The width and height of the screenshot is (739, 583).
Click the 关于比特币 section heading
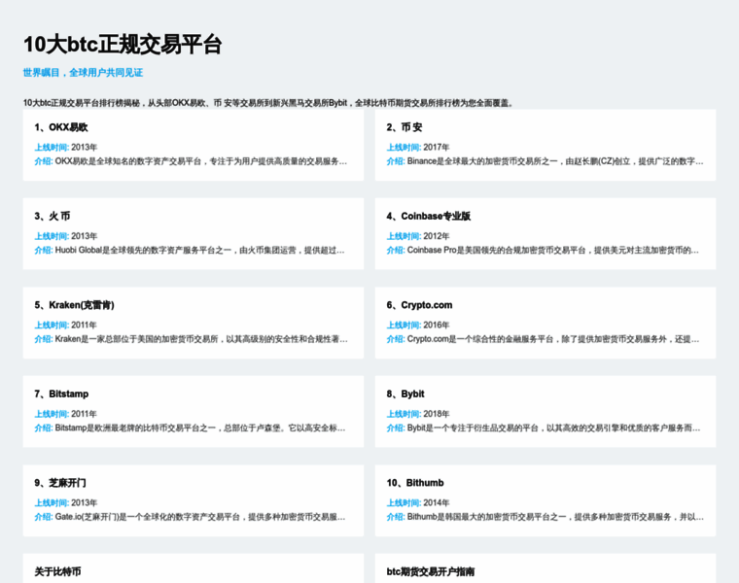click(57, 571)
